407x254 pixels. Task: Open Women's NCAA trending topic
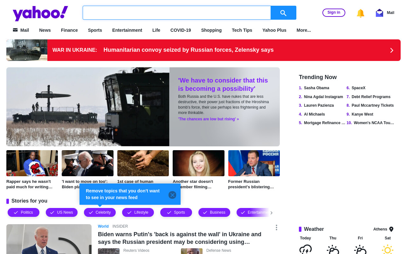coord(374,123)
